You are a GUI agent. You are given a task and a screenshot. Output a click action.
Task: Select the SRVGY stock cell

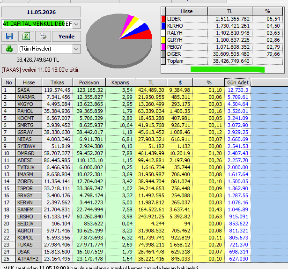(29, 195)
